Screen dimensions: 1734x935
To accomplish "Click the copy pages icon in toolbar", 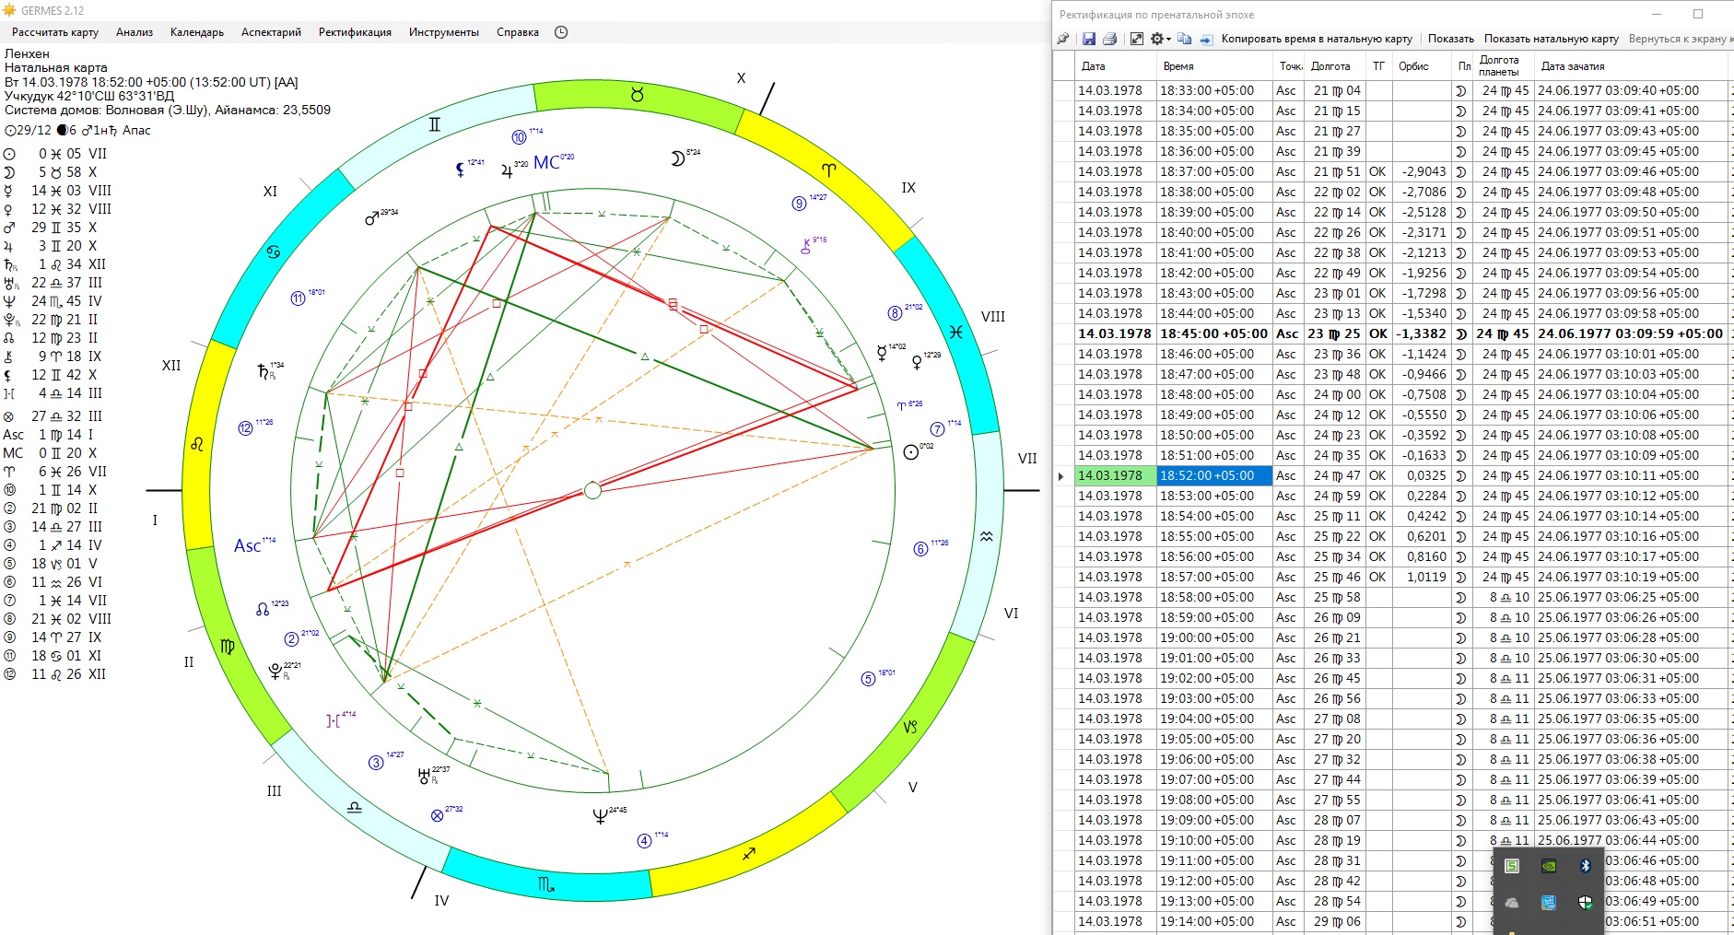I will pos(1185,39).
